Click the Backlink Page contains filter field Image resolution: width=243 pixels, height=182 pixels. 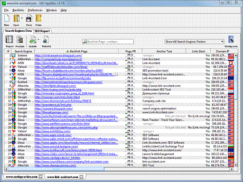point(108,42)
